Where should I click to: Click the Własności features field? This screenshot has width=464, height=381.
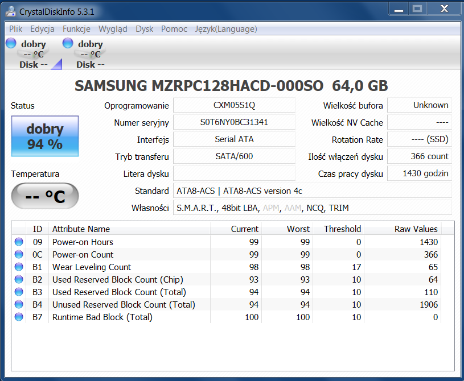pos(313,208)
